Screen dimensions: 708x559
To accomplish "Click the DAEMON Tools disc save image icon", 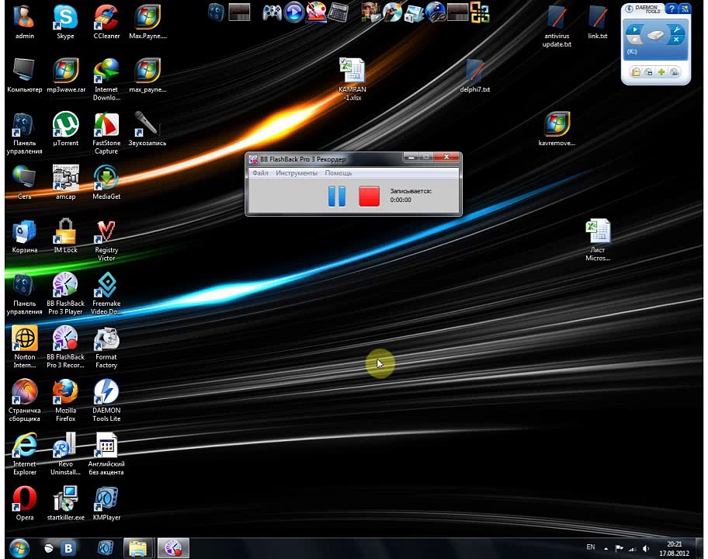I will 648,72.
